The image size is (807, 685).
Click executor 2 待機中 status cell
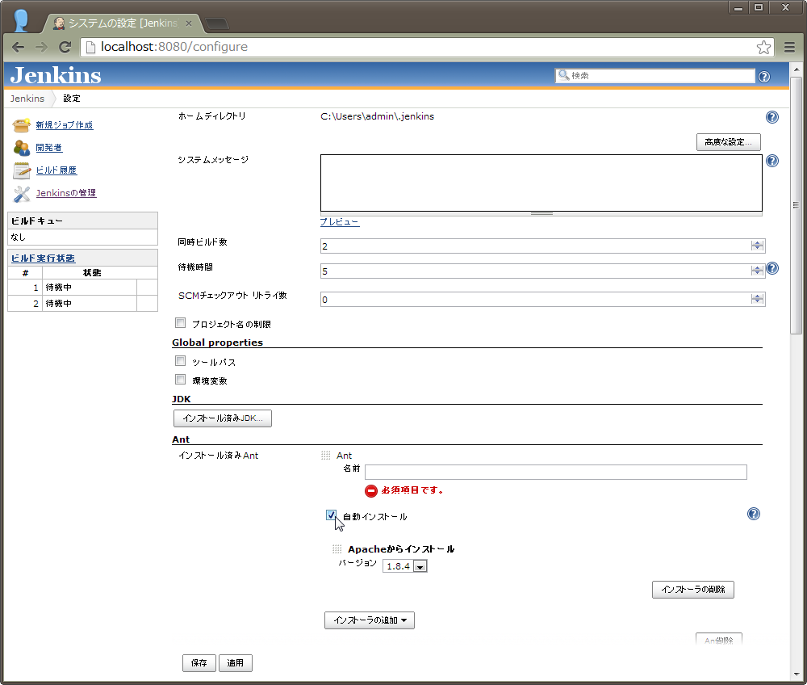coord(90,304)
